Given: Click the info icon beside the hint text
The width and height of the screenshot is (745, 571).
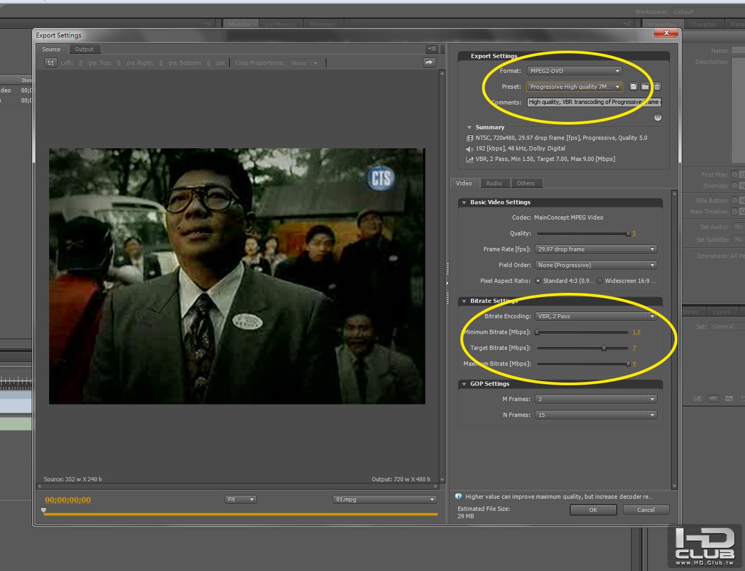Looking at the screenshot, I should pos(458,497).
